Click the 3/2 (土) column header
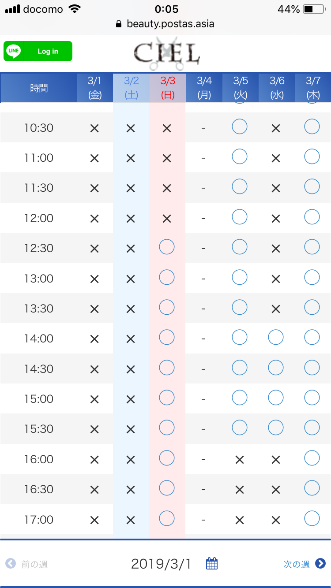This screenshot has height=588, width=331. pyautogui.click(x=131, y=88)
